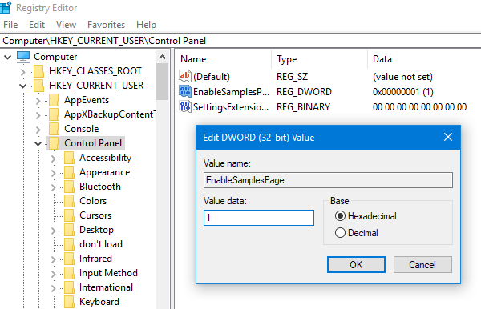The width and height of the screenshot is (481, 309).
Task: Select the Hexadecimal base radio button
Action: (340, 216)
